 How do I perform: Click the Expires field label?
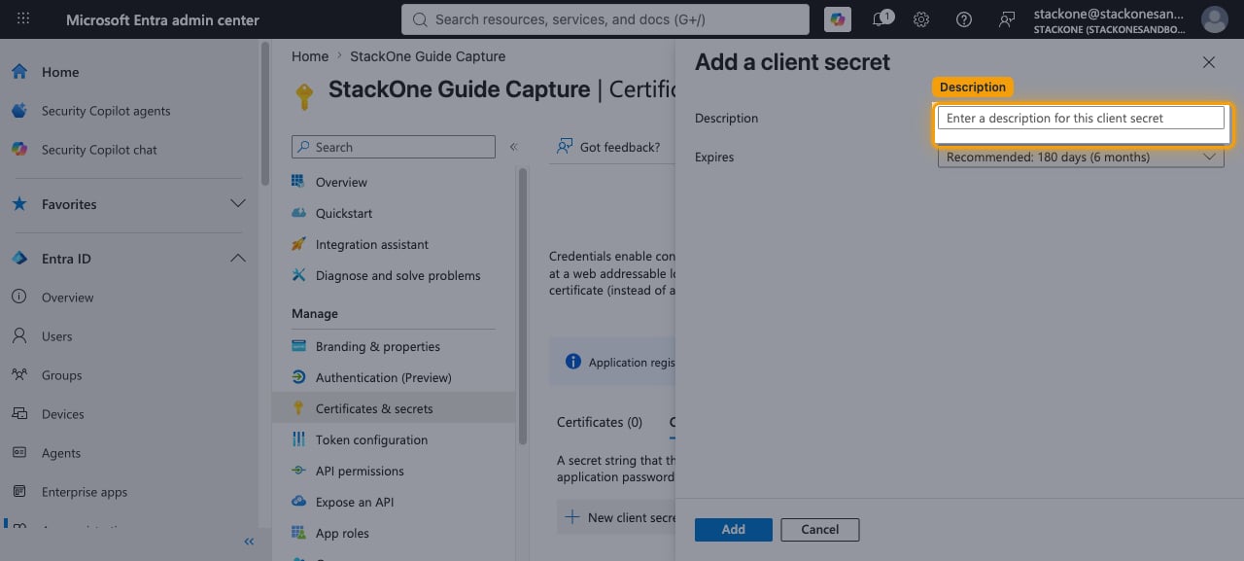[x=714, y=157]
